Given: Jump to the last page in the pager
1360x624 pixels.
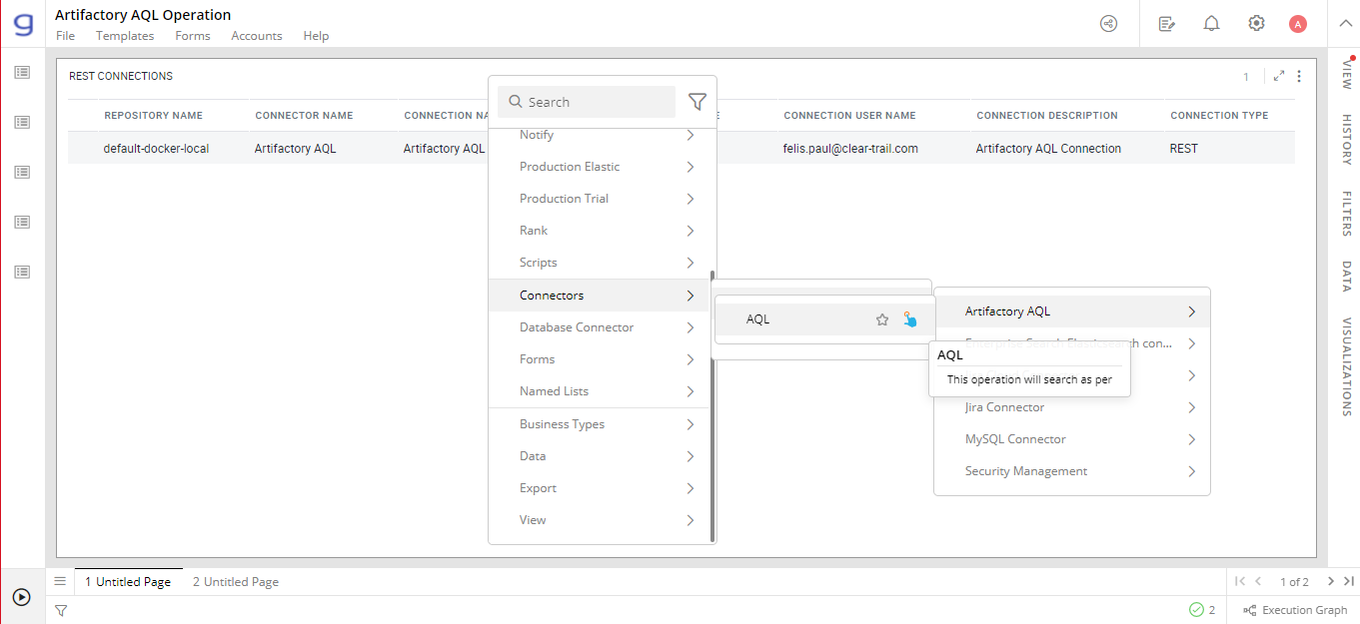Looking at the screenshot, I should (x=1348, y=581).
